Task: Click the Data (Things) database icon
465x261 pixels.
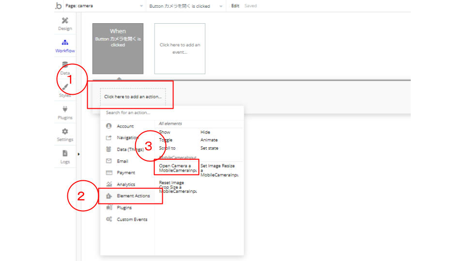Action: point(109,149)
